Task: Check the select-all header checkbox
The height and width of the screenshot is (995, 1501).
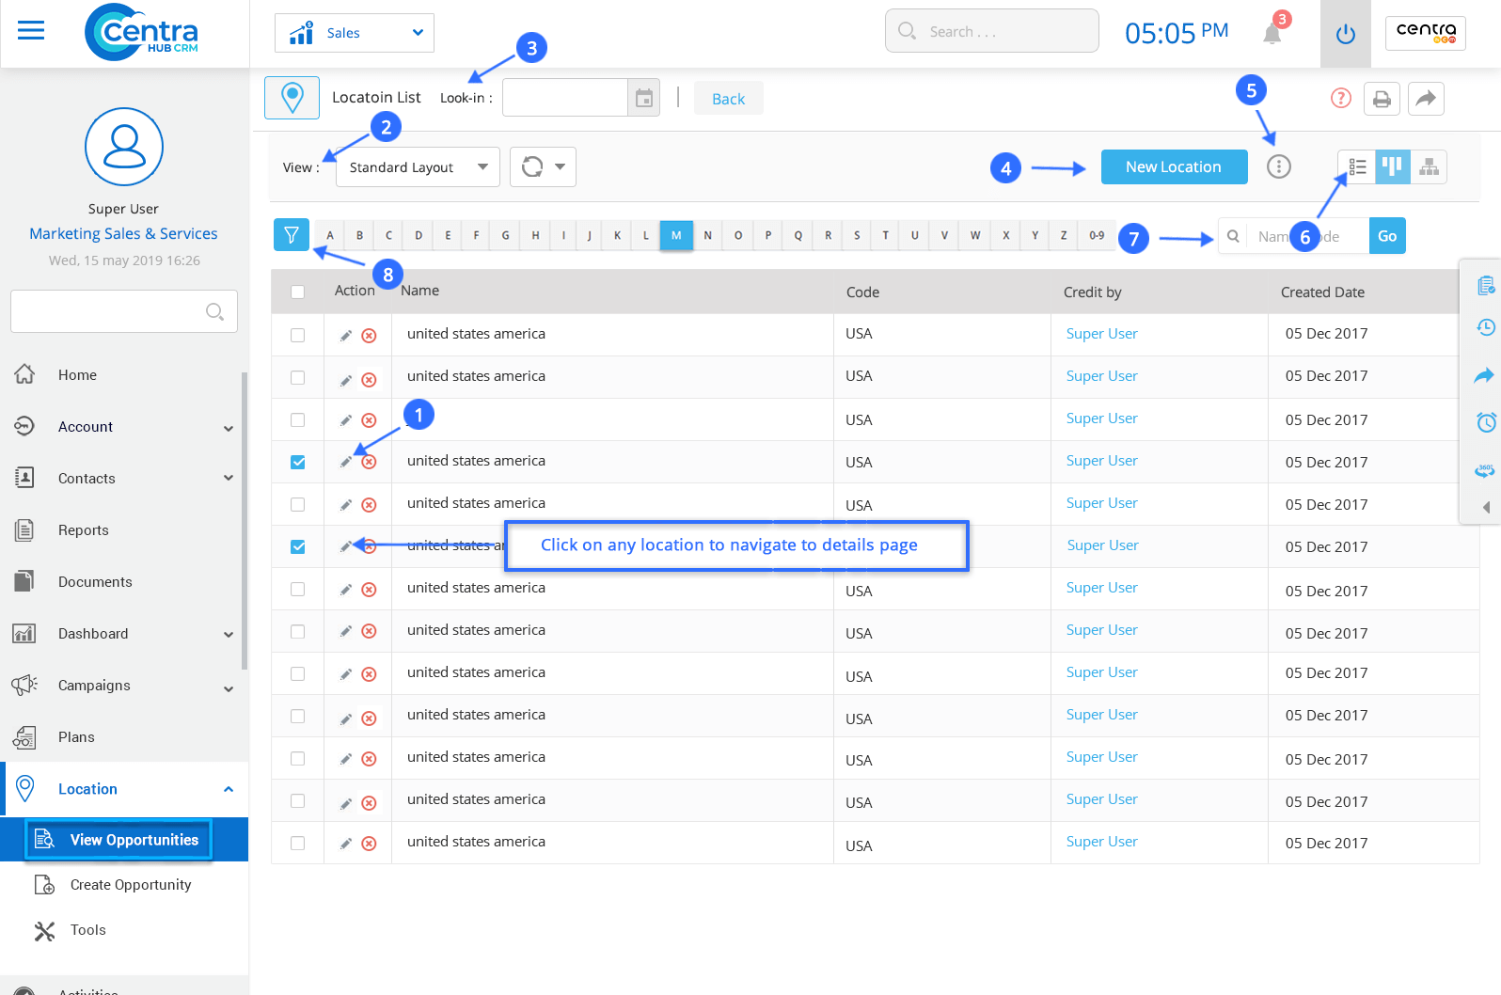Action: pos(298,292)
